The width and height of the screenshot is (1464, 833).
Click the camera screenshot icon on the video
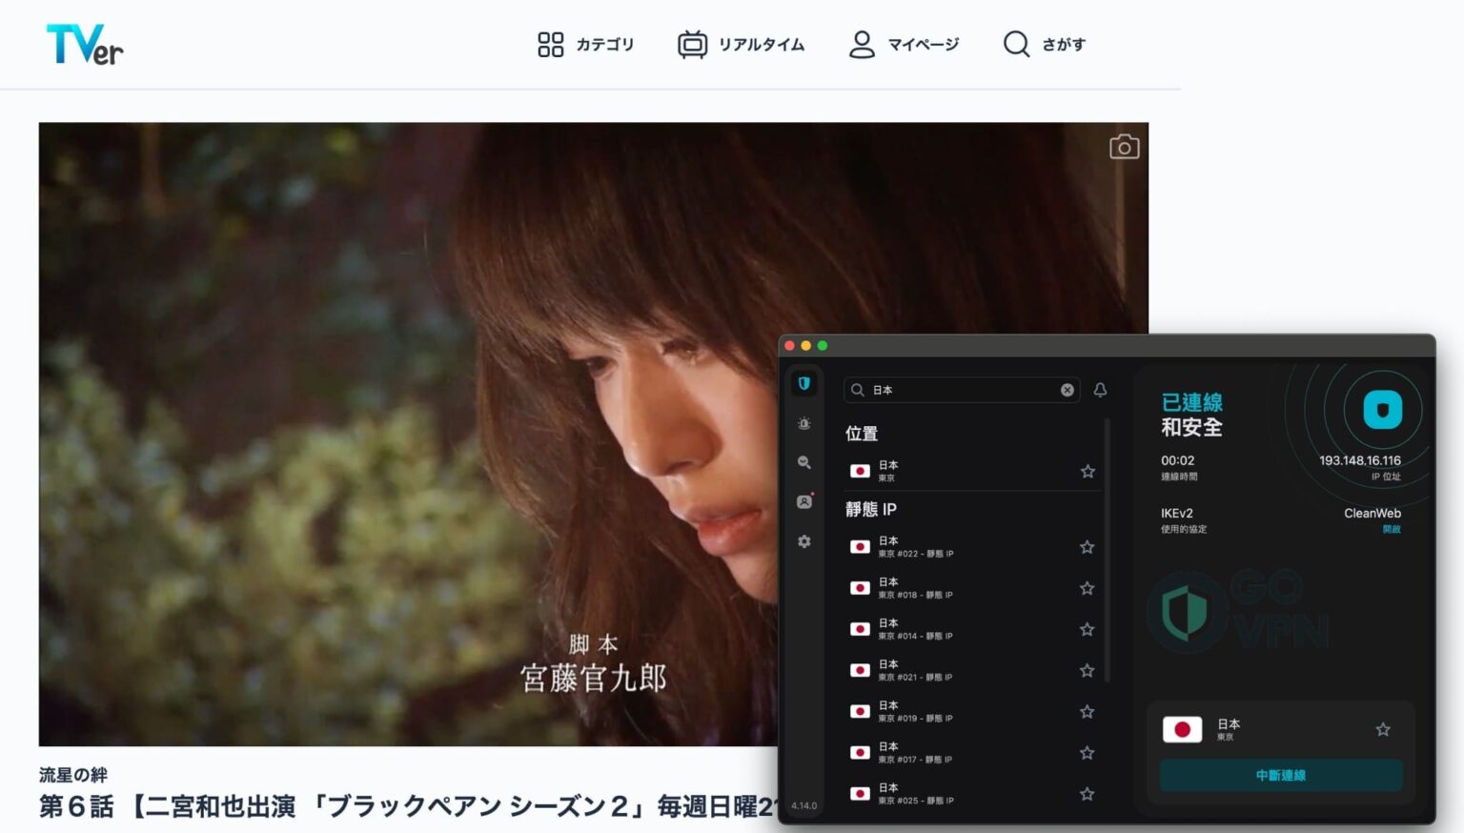1124,147
